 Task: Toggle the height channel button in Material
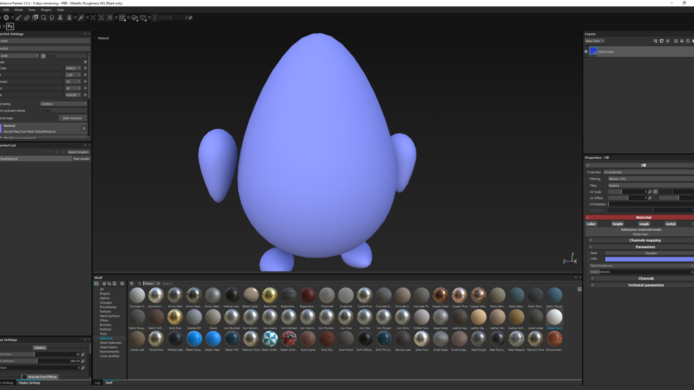(617, 224)
